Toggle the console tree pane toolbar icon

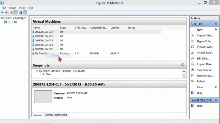pos(16,12)
